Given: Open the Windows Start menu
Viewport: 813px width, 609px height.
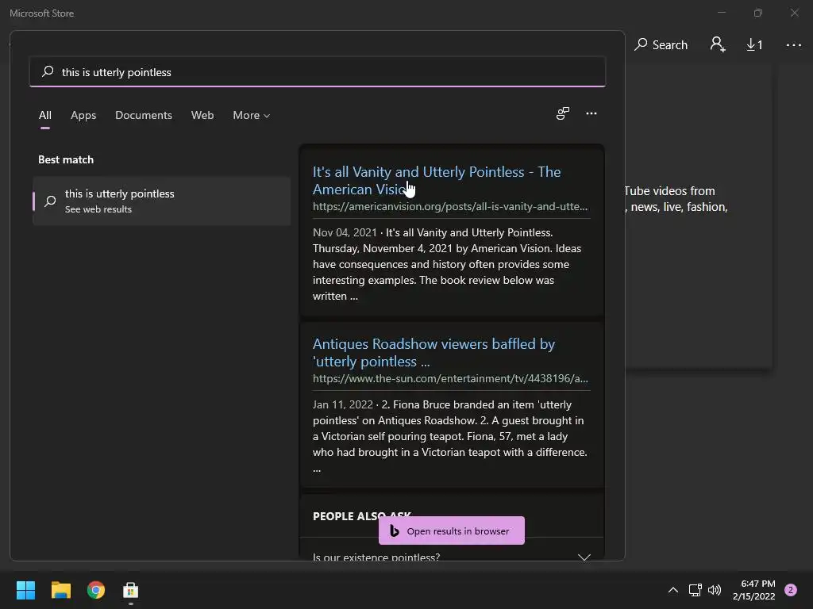Looking at the screenshot, I should click(25, 590).
